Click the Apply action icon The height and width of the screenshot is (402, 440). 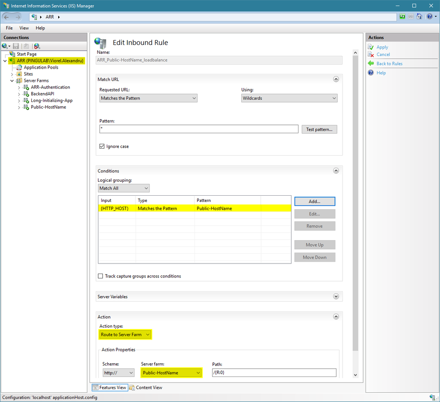[x=371, y=47]
